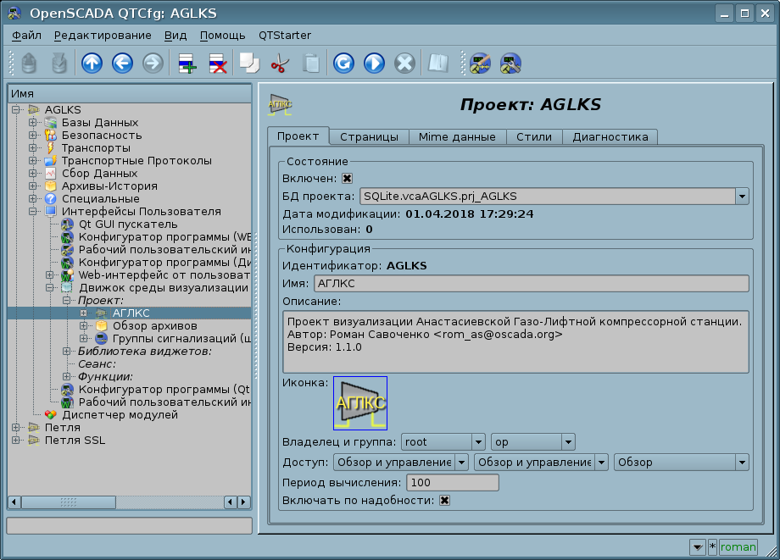Click the tree's horizontal scrollbar thumb
This screenshot has height=560, width=780.
click(68, 502)
